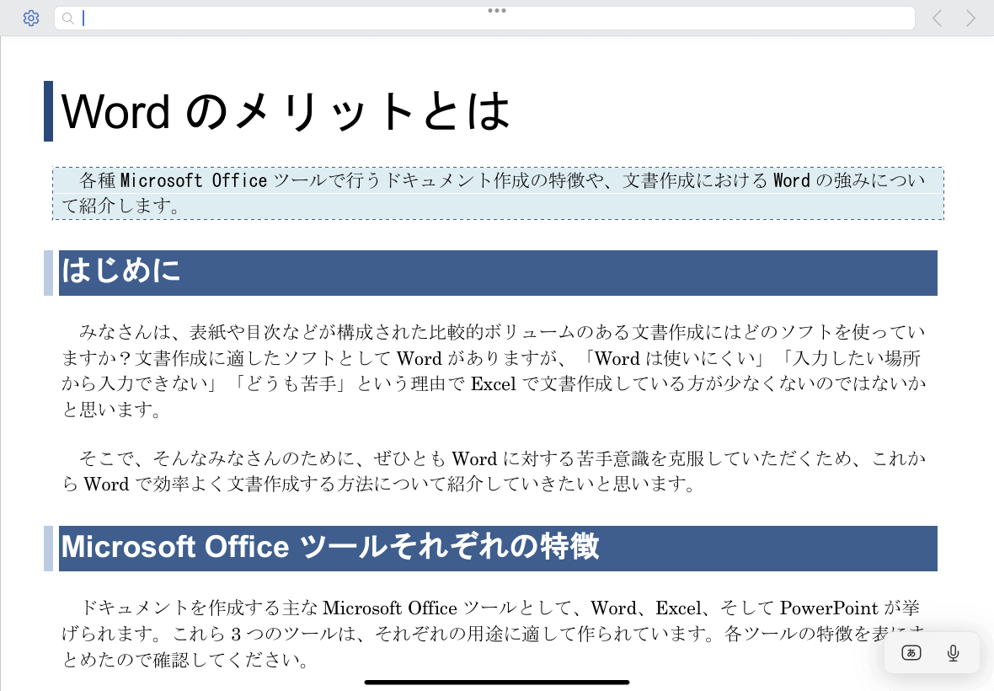Click paragraph starting "そこで、そんなみなさん"
This screenshot has width=994, height=691.
pyautogui.click(x=494, y=472)
